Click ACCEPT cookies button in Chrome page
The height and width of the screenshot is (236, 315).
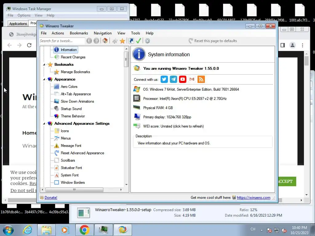click(x=287, y=181)
